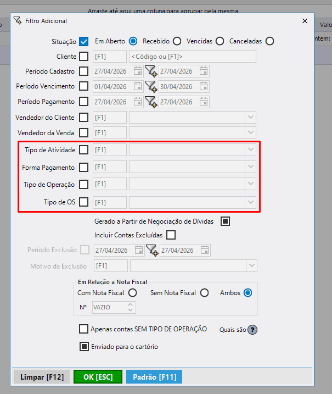Increase the Nº nota fiscal stepper
The height and width of the screenshot is (394, 332).
pyautogui.click(x=130, y=304)
